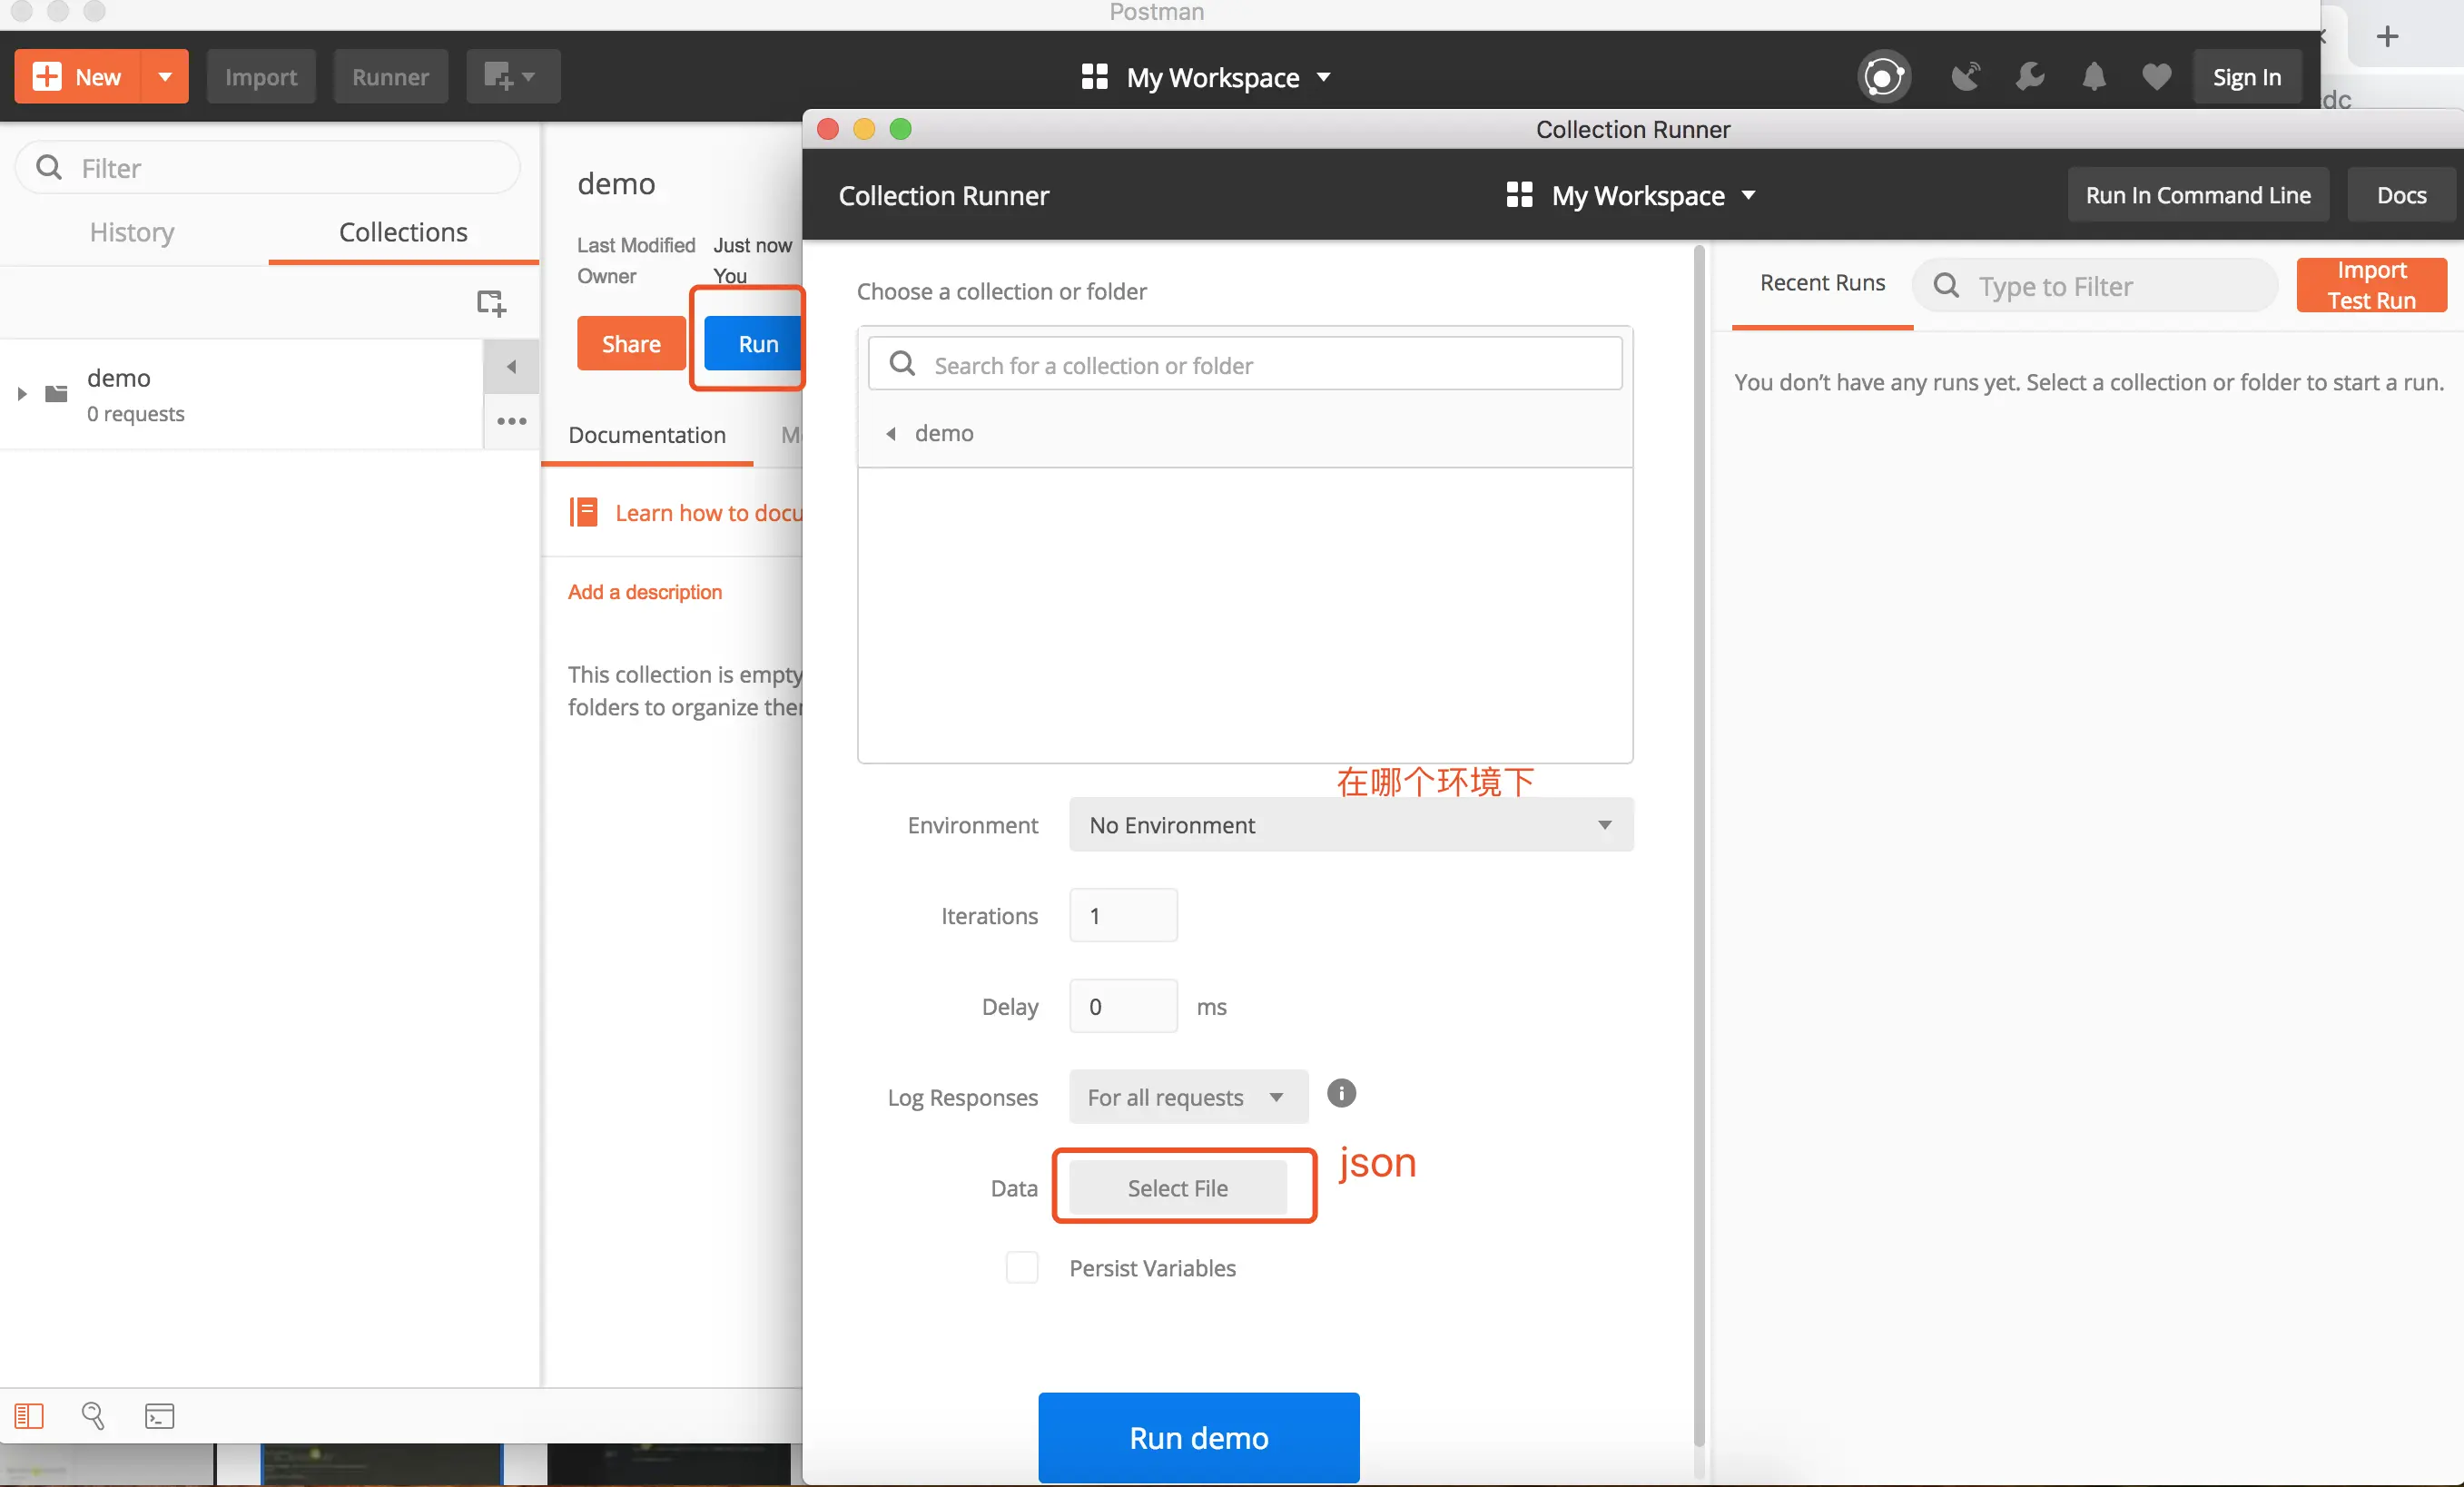Open the No Environment dropdown

coord(1350,825)
